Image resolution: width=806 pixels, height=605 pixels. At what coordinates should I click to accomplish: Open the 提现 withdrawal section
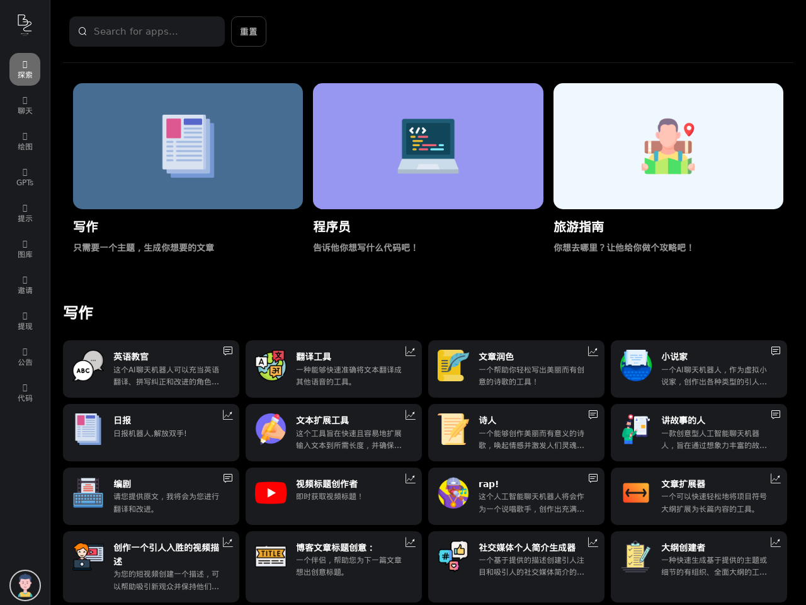coord(25,320)
